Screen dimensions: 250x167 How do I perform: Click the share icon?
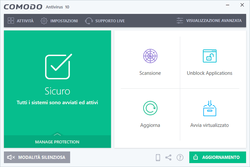[168, 157]
